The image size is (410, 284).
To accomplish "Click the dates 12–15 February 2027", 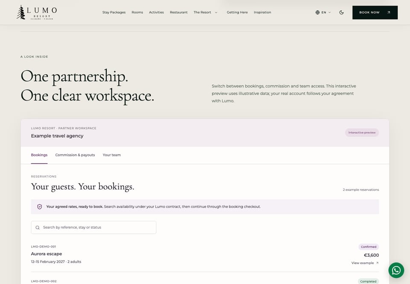I will click(48, 261).
